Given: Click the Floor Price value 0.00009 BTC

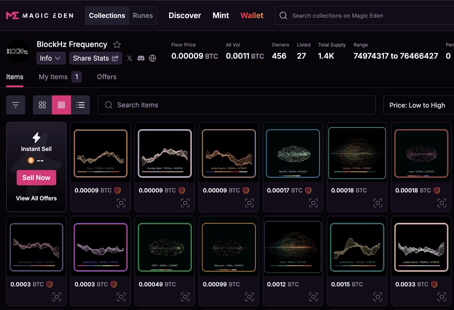Looking at the screenshot, I should pyautogui.click(x=194, y=56).
